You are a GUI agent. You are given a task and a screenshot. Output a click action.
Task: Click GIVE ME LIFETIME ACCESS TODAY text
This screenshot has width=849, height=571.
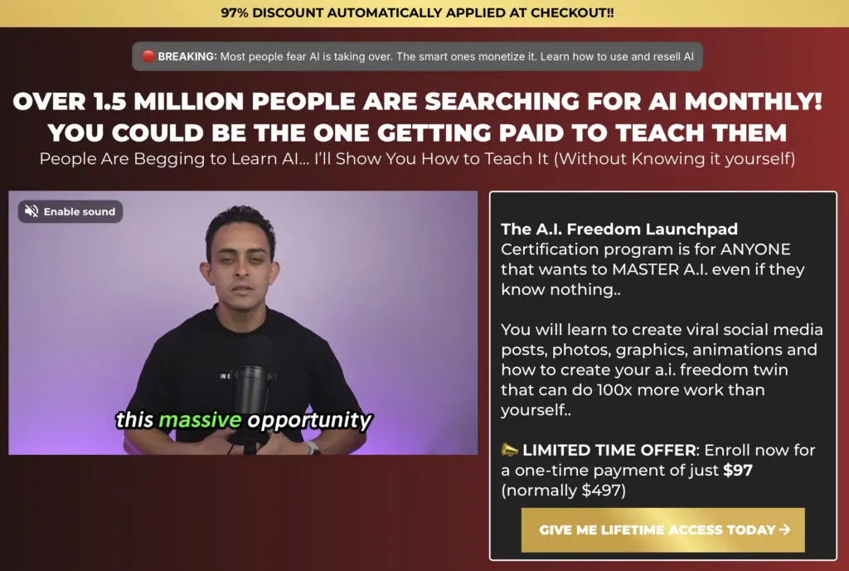(657, 530)
